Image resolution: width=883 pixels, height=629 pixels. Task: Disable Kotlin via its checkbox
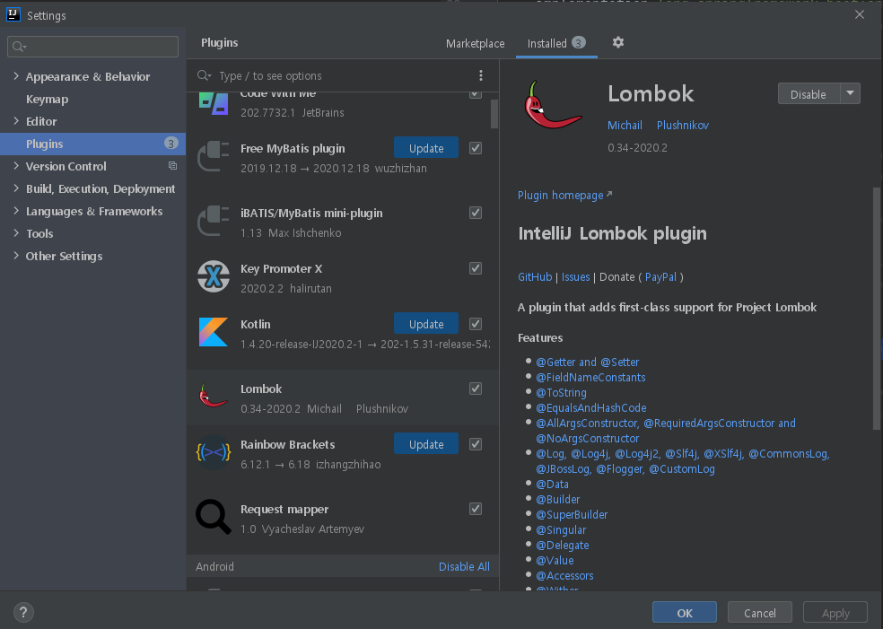click(476, 324)
